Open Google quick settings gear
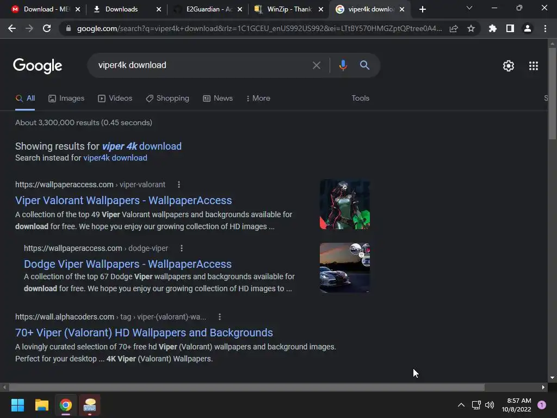Viewport: 557px width, 418px height. click(509, 66)
